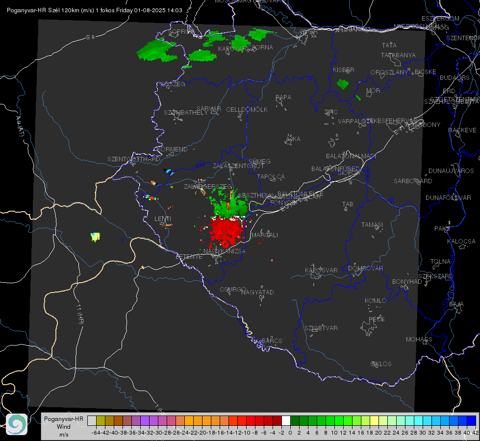Click the LENTI city label
Viewport: 480px width, 441px height.
pyautogui.click(x=163, y=219)
